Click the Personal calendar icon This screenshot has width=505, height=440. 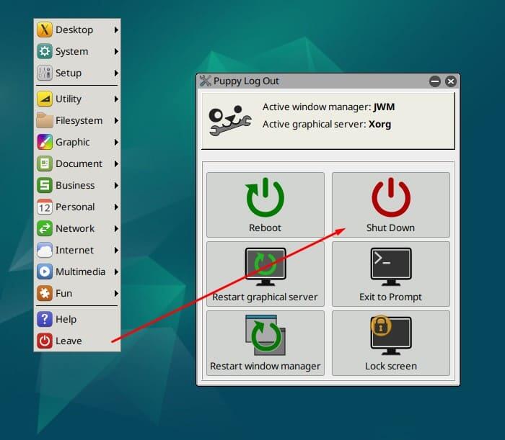pos(45,207)
